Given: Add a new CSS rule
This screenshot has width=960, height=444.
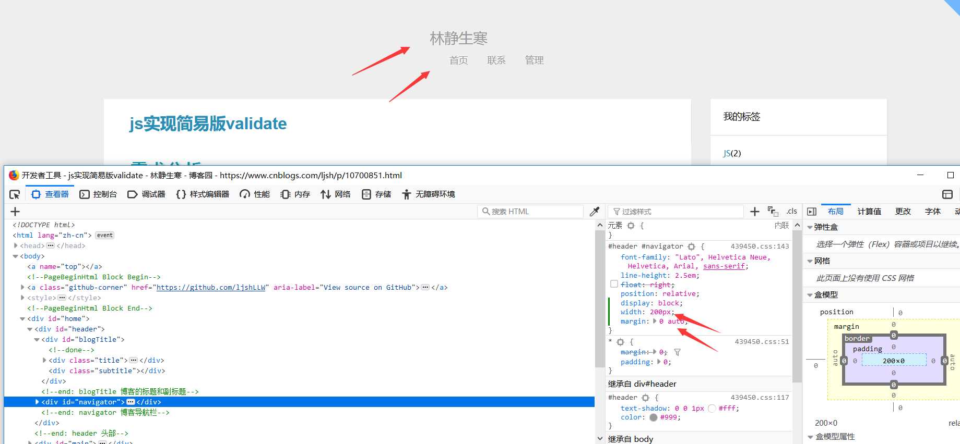Looking at the screenshot, I should (755, 212).
